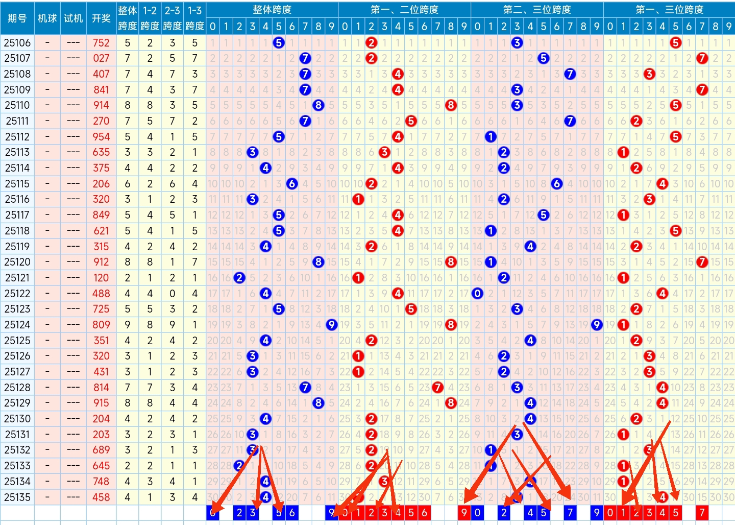Click 第一、二位跨度 red ball 7 in row 25128

point(437,388)
